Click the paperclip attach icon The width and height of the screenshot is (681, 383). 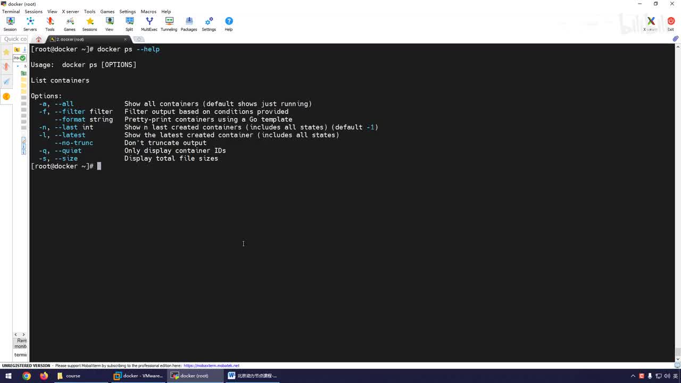tap(675, 39)
